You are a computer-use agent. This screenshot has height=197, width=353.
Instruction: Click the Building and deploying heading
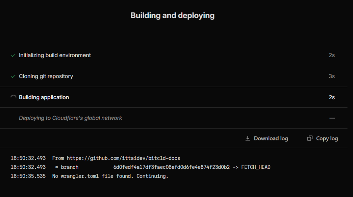click(x=173, y=15)
